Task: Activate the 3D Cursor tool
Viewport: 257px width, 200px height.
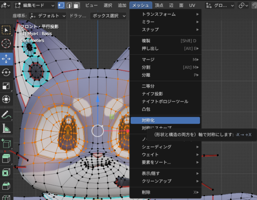Action: click(x=6, y=44)
